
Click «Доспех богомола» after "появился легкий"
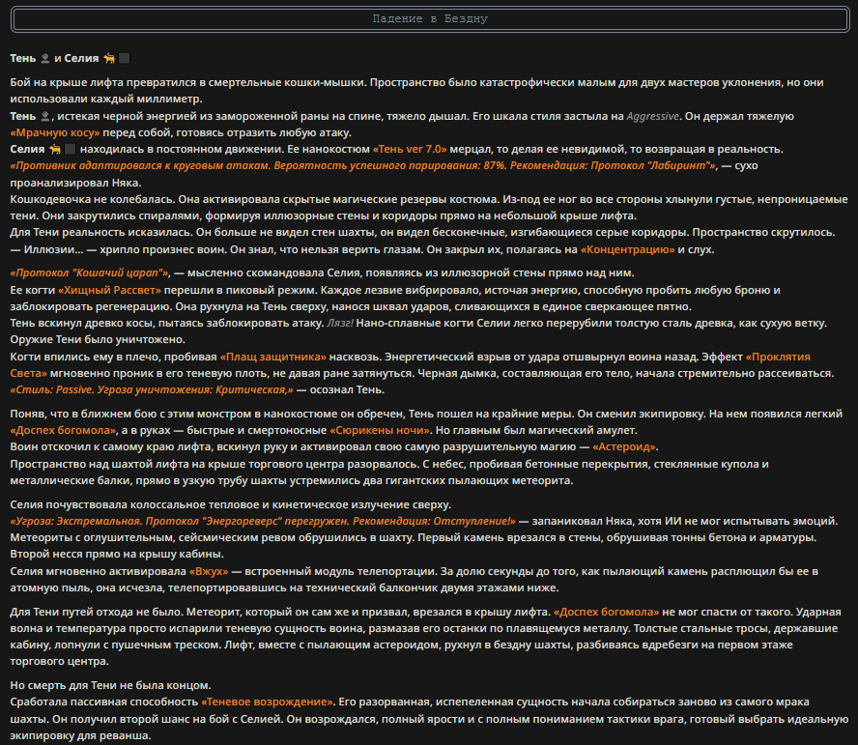tap(64, 430)
